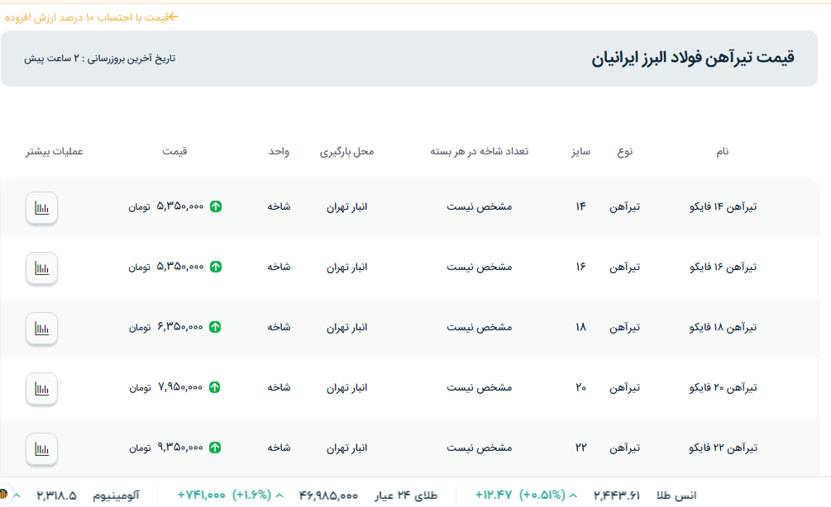Open chart for تیرآهن ۱۸ فایکو row
Image resolution: width=831 pixels, height=507 pixels.
(x=41, y=329)
